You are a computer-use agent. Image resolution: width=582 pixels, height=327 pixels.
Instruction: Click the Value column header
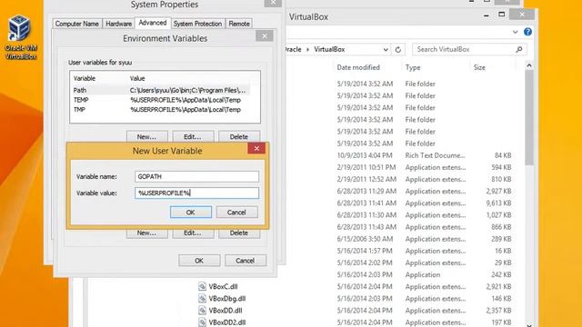(x=137, y=78)
